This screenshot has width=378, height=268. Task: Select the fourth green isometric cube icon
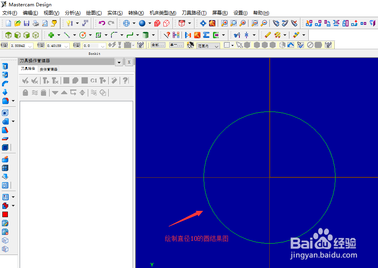pyautogui.click(x=36, y=35)
